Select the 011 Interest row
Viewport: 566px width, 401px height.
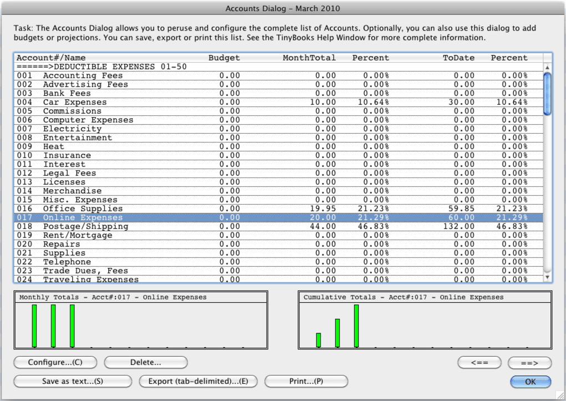(x=279, y=164)
